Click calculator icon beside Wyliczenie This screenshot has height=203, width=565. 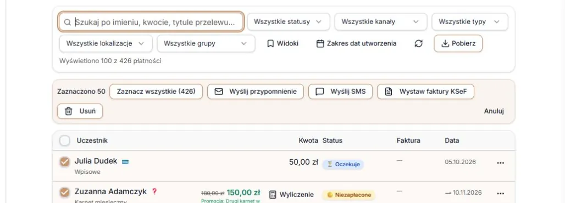click(273, 194)
